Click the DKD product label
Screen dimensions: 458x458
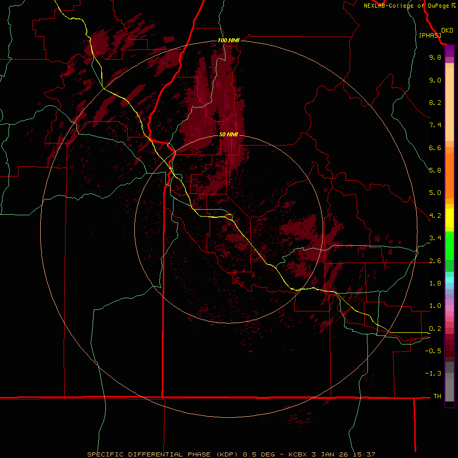pos(447,31)
